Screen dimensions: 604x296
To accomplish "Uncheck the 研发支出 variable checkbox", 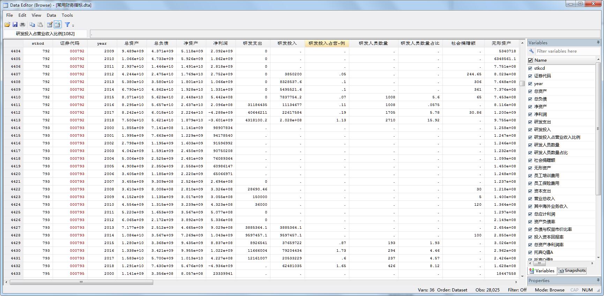I will click(530, 122).
